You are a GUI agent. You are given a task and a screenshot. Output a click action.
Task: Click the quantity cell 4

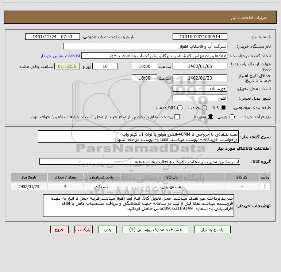tap(65, 187)
